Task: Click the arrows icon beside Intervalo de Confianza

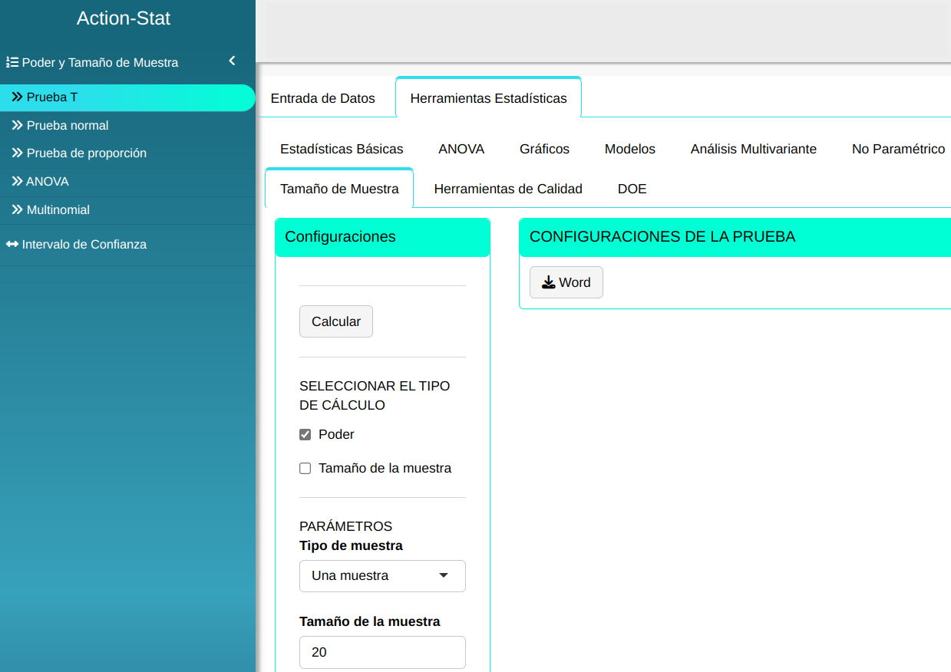Action: coord(12,245)
